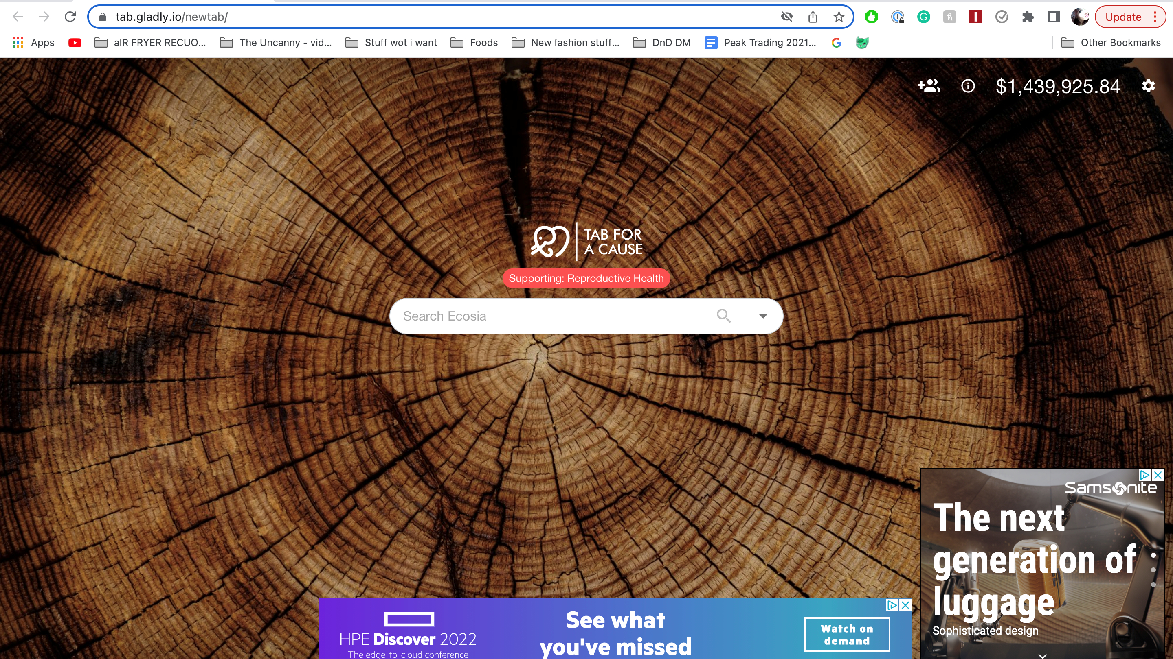Click the Update browser button

coord(1123,17)
